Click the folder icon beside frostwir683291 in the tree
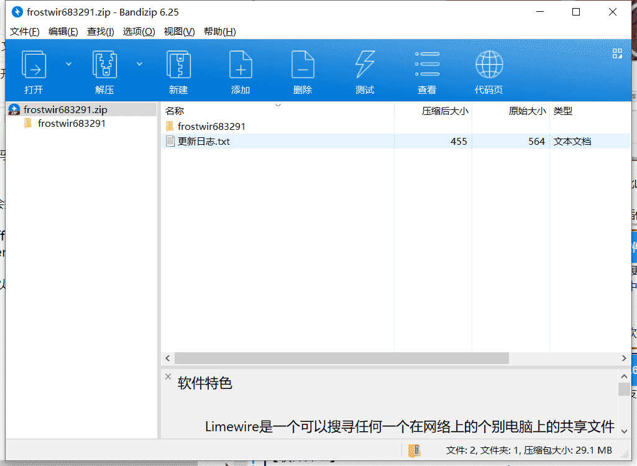The width and height of the screenshot is (637, 466). click(x=28, y=124)
